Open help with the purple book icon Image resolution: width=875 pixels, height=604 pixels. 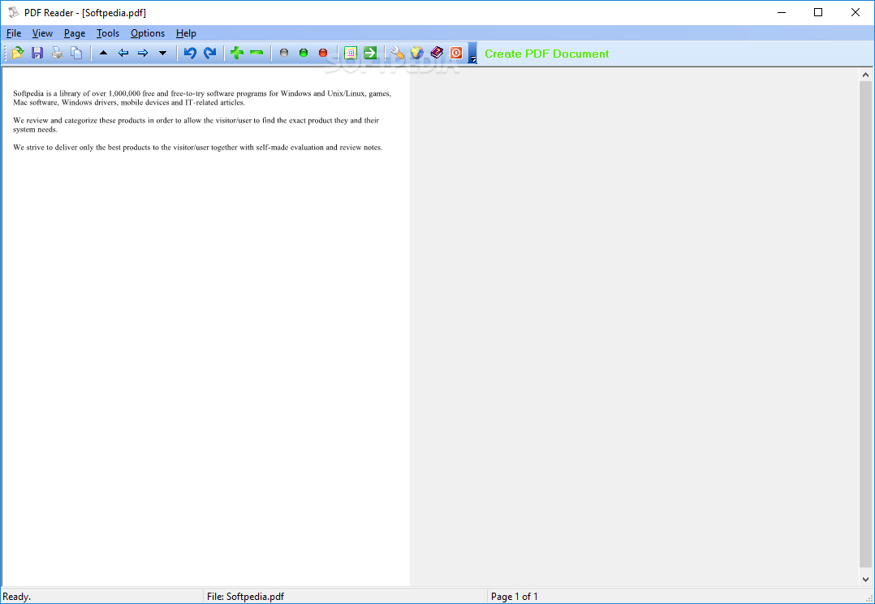[437, 53]
